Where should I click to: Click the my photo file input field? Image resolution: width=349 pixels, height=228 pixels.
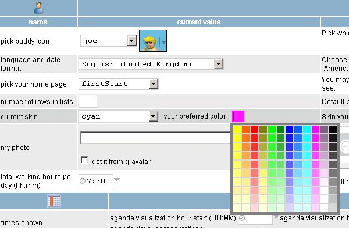[x=156, y=138]
